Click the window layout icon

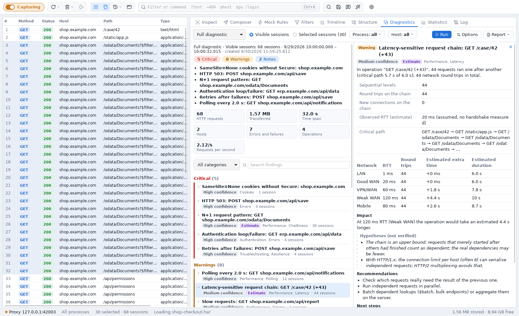point(129,7)
